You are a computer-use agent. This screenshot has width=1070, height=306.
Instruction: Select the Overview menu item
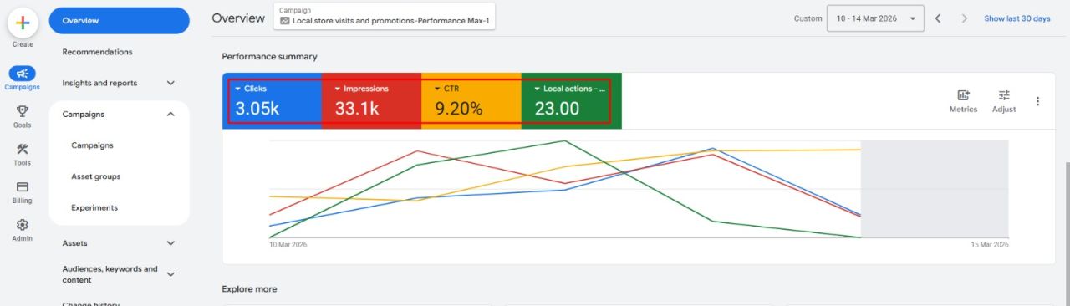click(x=120, y=21)
